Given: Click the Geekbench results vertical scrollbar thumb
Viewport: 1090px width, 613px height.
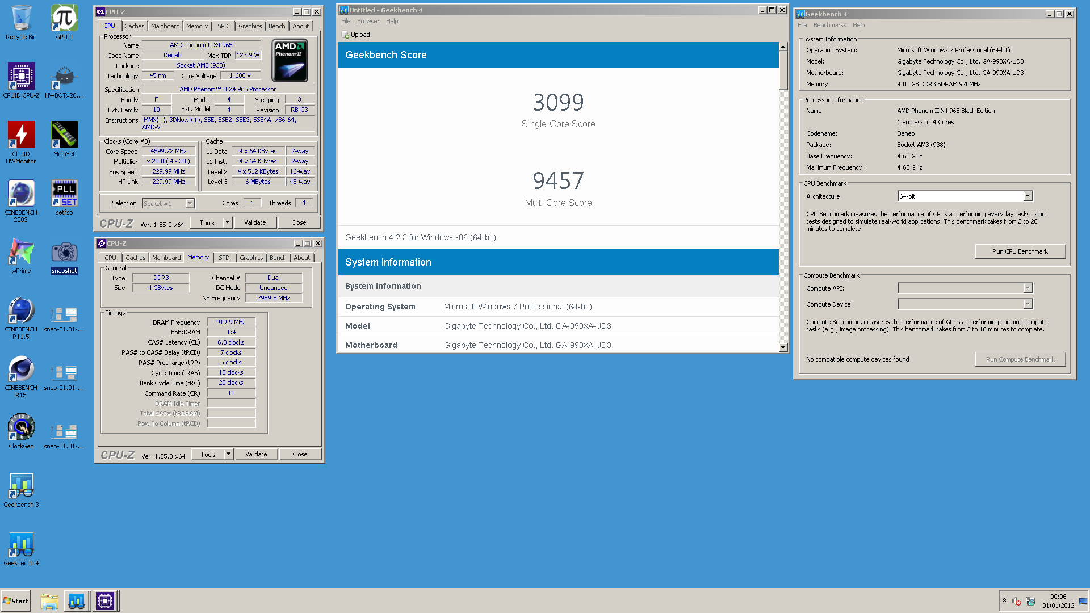Looking at the screenshot, I should [x=783, y=71].
